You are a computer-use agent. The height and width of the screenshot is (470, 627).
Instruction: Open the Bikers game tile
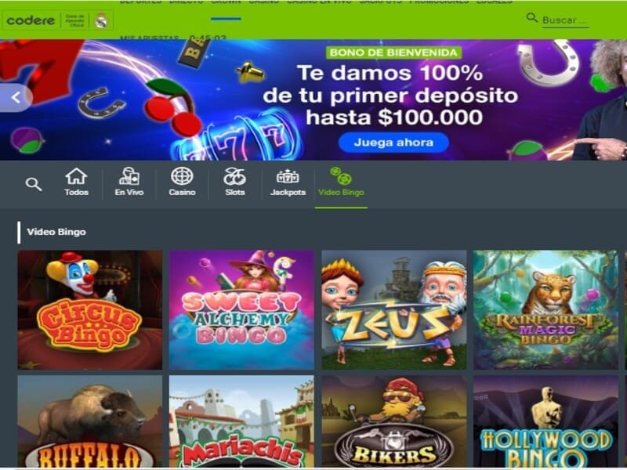[394, 421]
